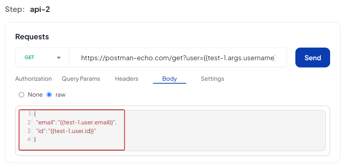Switch to the Authorization tab
Image resolution: width=346 pixels, height=168 pixels.
coord(34,79)
